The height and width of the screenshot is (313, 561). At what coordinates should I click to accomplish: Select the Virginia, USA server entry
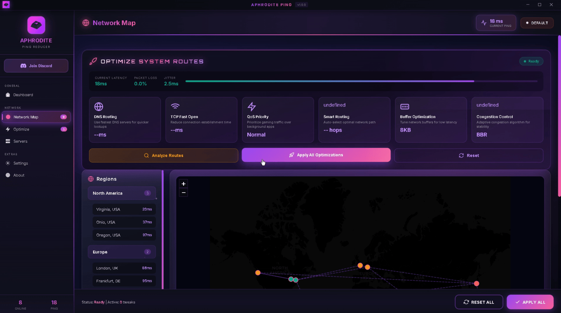click(x=124, y=209)
